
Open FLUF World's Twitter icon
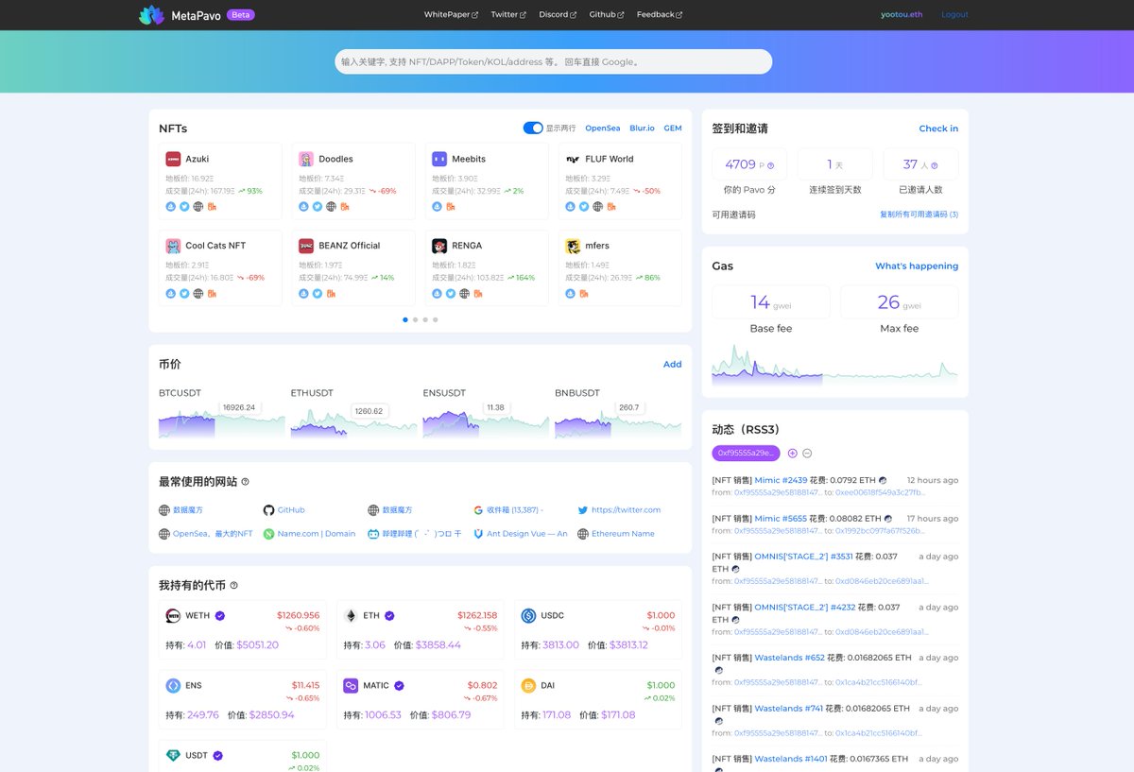click(x=584, y=206)
